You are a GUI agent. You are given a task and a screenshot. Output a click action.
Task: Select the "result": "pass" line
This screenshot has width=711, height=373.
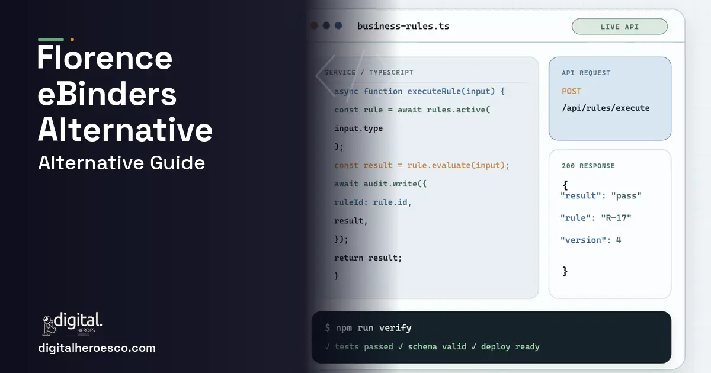click(x=601, y=195)
